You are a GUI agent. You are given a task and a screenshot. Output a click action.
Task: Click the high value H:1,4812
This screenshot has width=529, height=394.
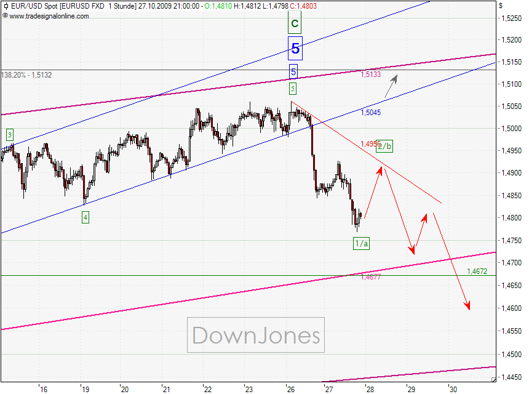pyautogui.click(x=248, y=6)
